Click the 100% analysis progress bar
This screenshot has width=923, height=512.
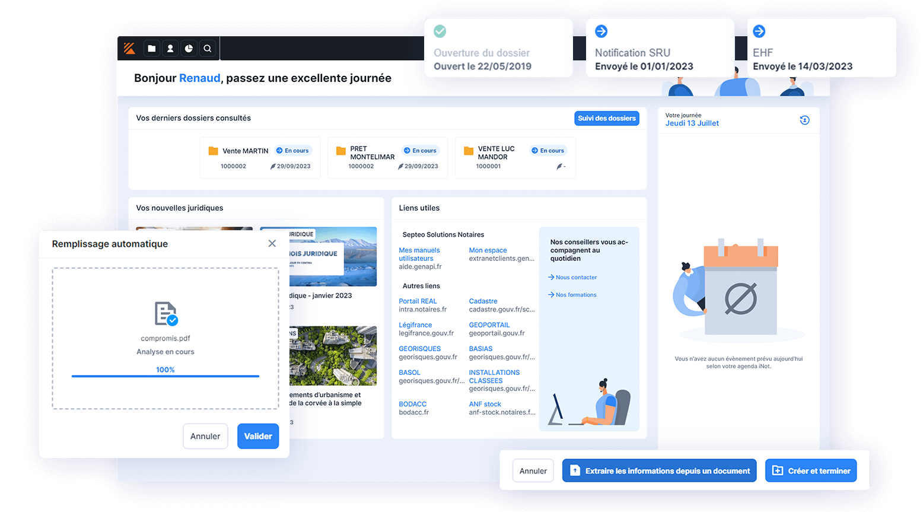(x=165, y=376)
